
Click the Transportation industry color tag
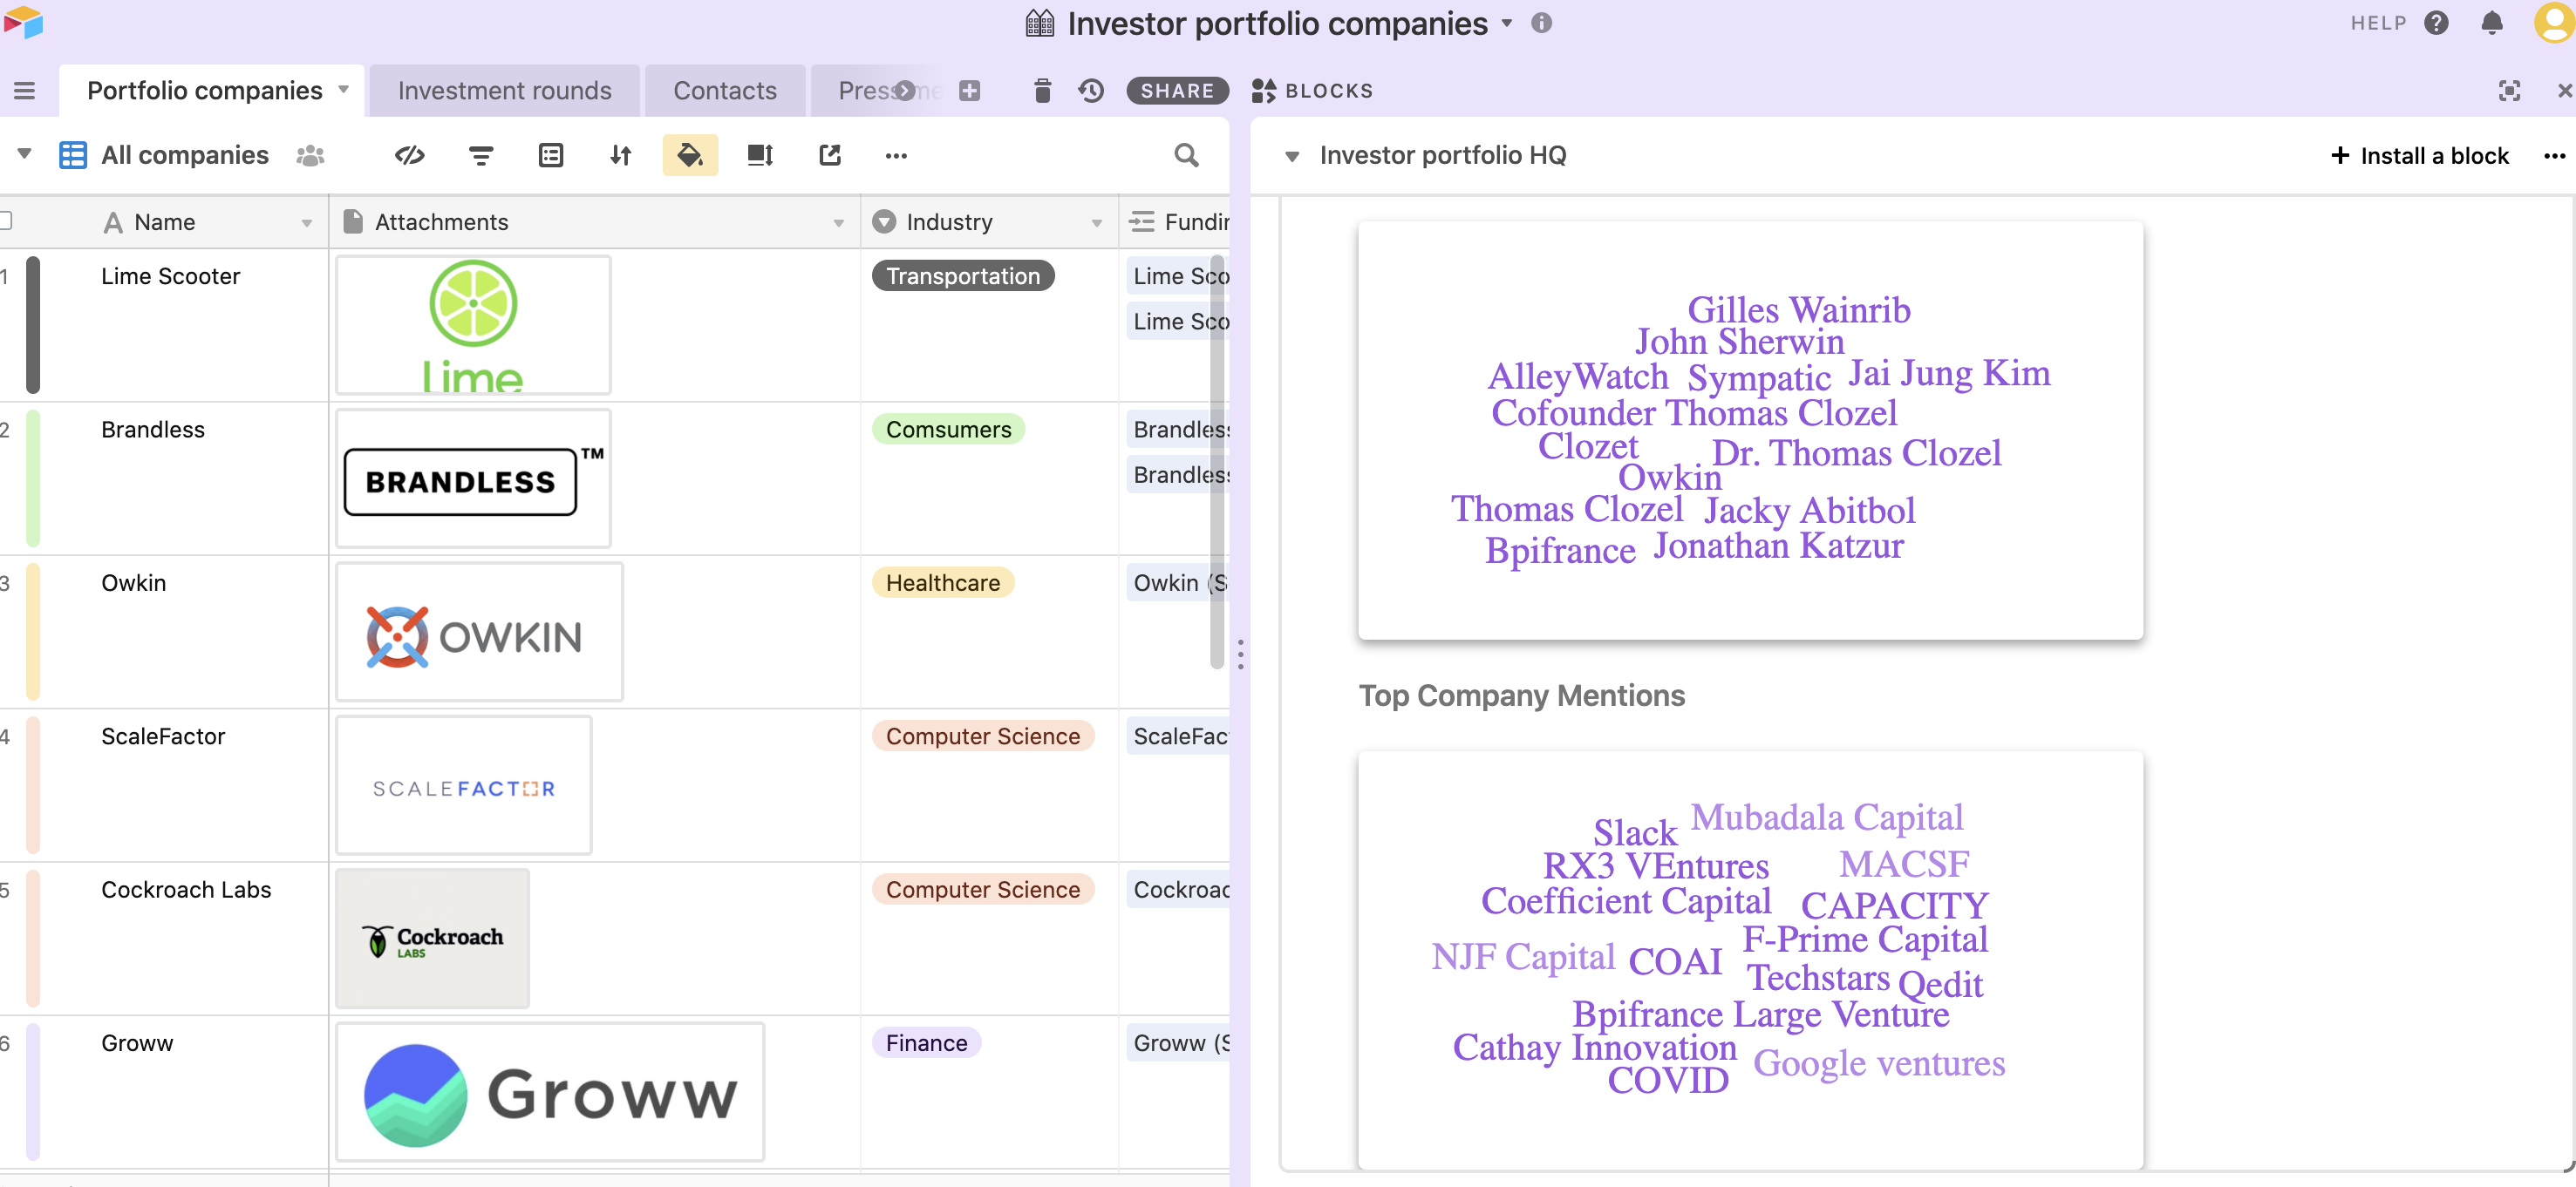click(x=962, y=275)
